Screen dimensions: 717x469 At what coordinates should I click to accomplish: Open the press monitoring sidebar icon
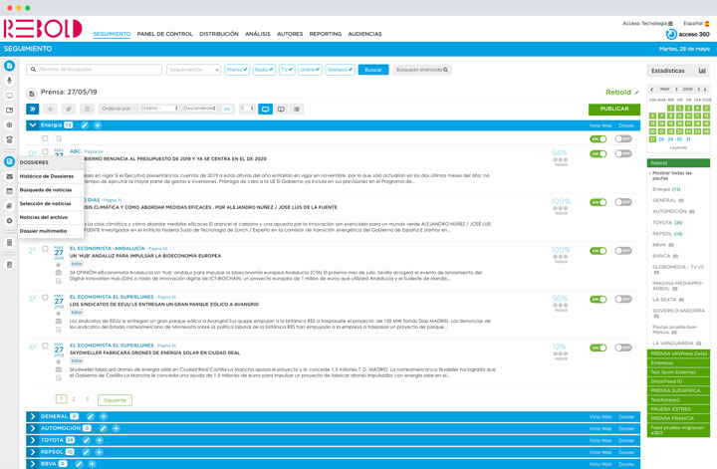click(9, 66)
